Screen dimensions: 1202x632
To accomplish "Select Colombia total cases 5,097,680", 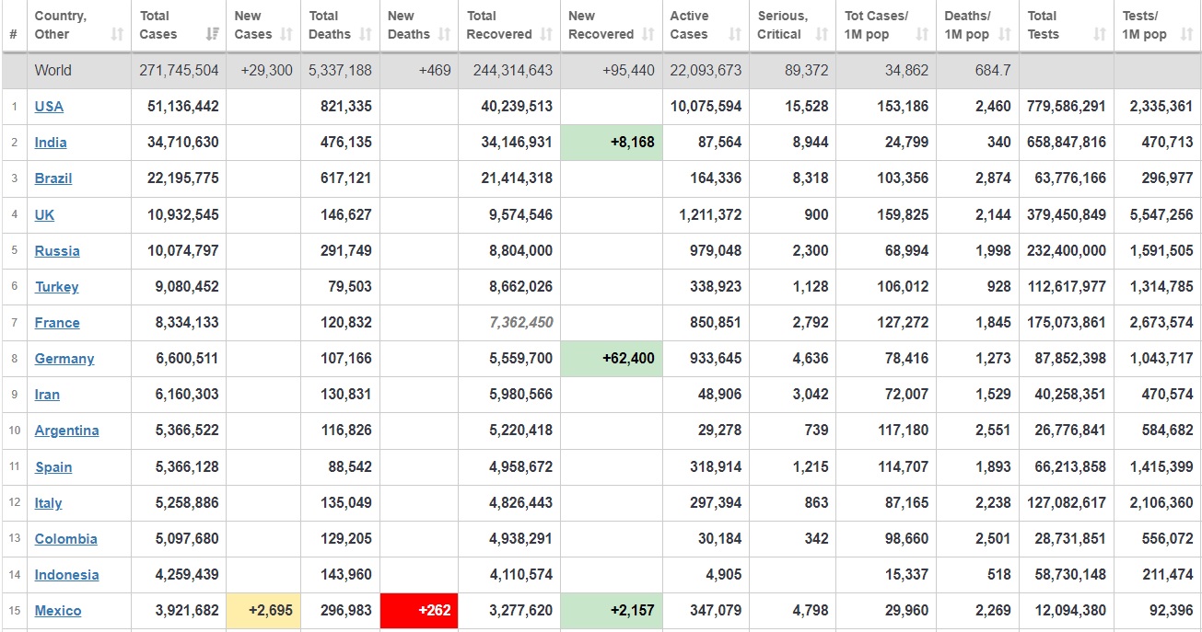I will [x=187, y=539].
